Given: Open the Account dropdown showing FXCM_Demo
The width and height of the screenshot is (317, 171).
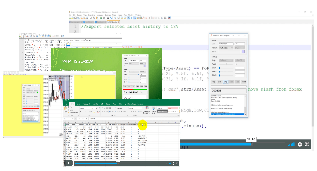Looking at the screenshot, I should (x=226, y=48).
